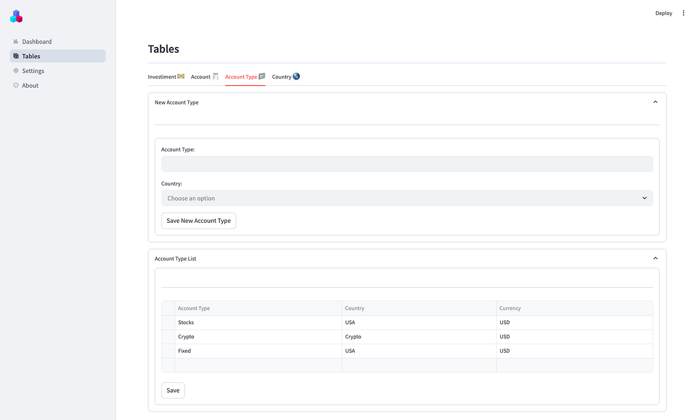Click the clipboard icon on the Account tab
The width and height of the screenshot is (697, 420).
215,75
